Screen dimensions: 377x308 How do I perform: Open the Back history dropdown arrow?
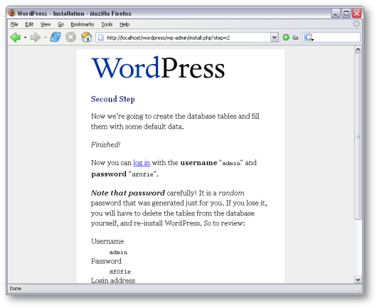click(x=25, y=38)
